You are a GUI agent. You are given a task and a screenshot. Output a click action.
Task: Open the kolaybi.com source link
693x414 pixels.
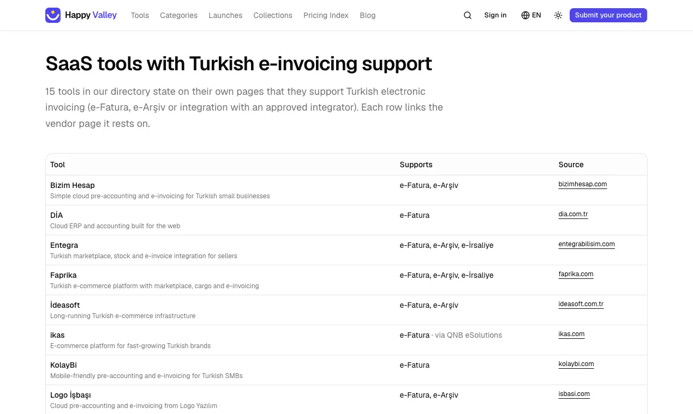576,364
